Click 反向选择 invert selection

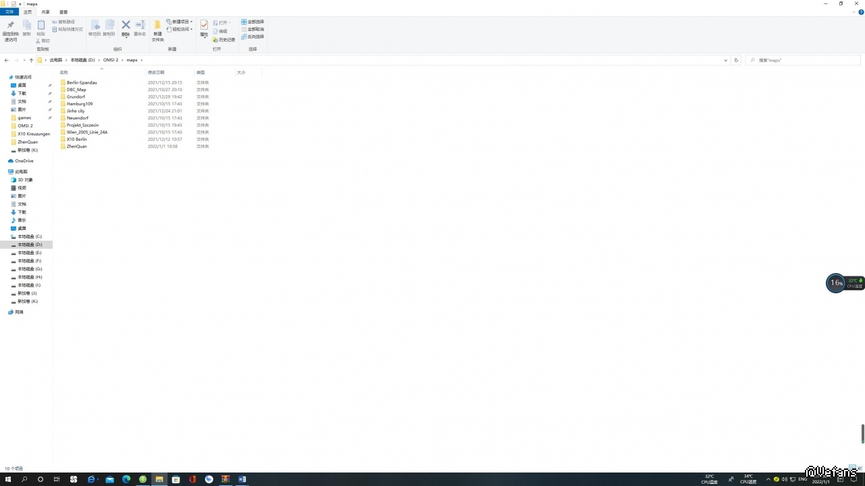253,36
